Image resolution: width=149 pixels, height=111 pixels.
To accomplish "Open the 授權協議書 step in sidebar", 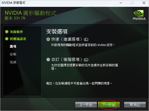I will click(18, 39).
